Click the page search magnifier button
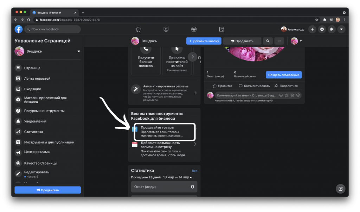Image resolution: width=360 pixels, height=212 pixels. (268, 41)
